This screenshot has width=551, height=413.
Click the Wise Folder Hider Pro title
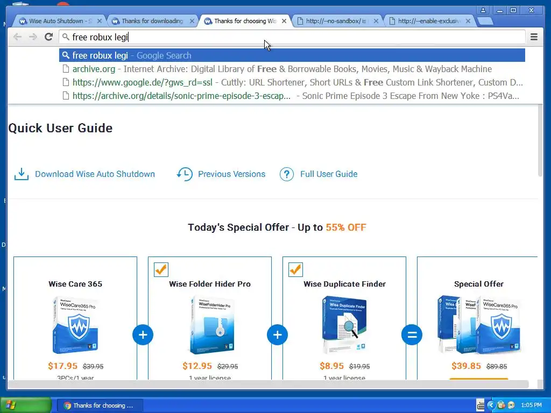[210, 284]
